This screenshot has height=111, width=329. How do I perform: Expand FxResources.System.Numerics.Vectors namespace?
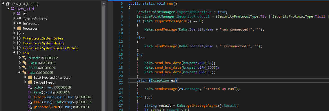14,48
